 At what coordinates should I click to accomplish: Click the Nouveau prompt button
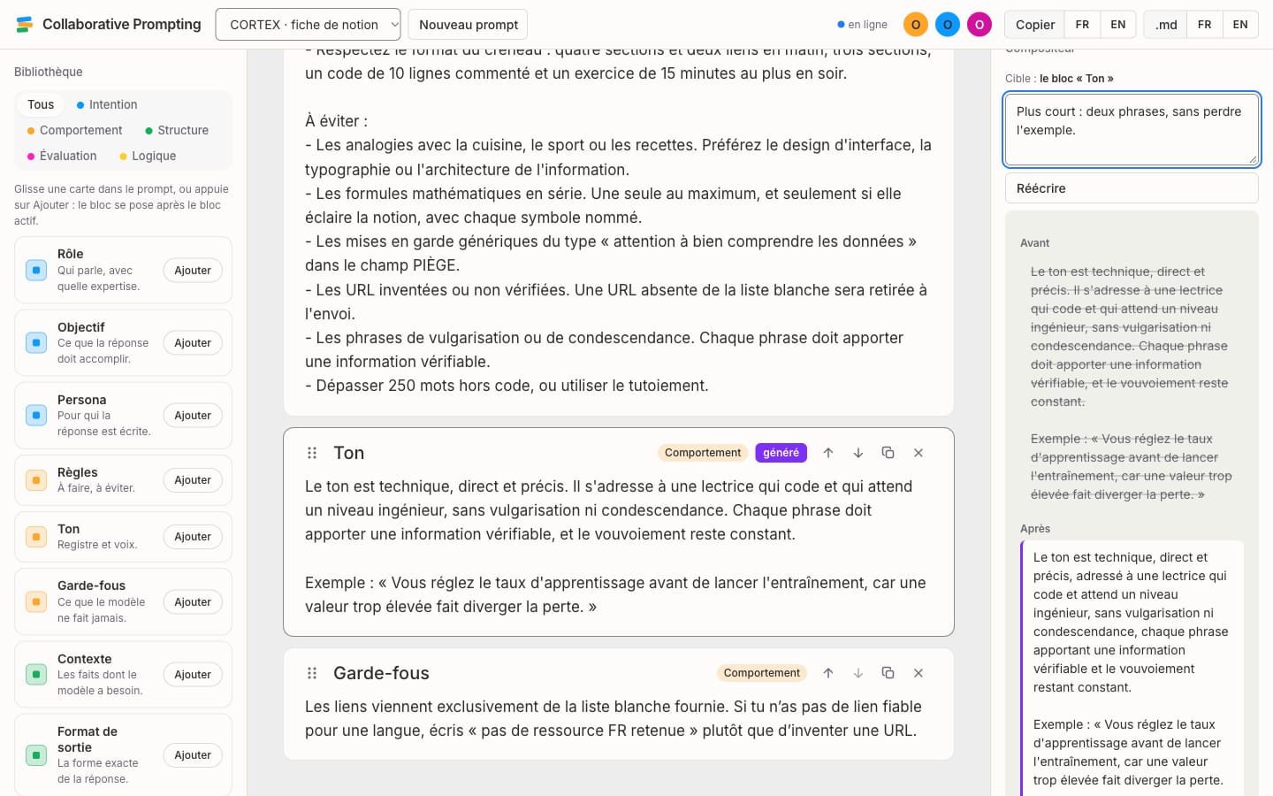click(x=469, y=25)
